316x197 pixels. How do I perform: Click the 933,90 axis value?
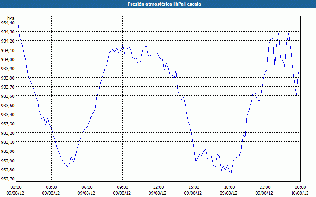pyautogui.click(x=8, y=68)
